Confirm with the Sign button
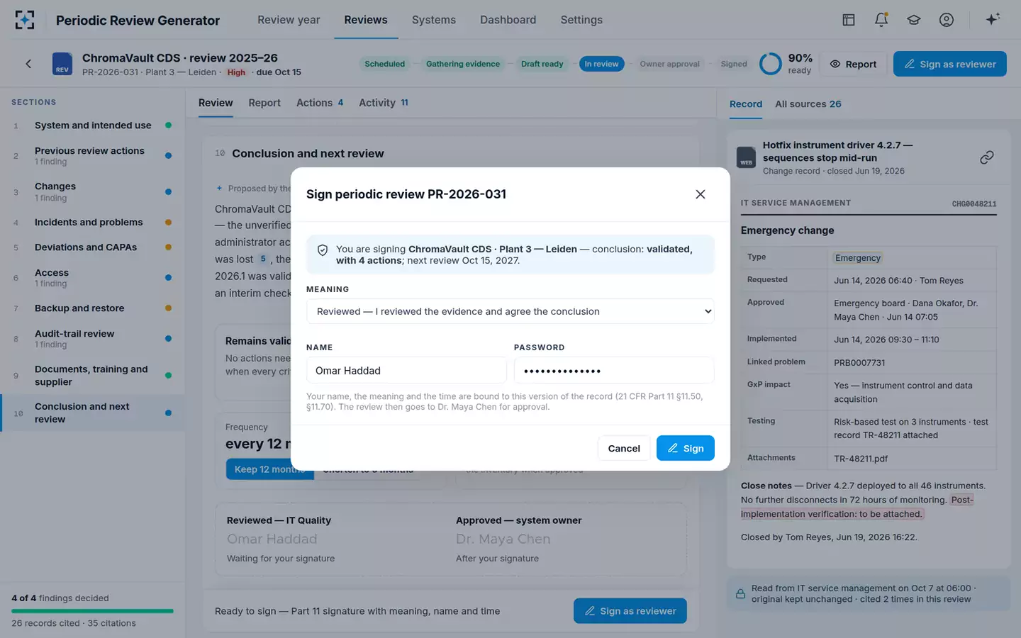Image resolution: width=1021 pixels, height=638 pixels. click(685, 448)
